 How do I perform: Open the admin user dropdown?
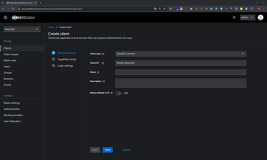click(x=248, y=18)
